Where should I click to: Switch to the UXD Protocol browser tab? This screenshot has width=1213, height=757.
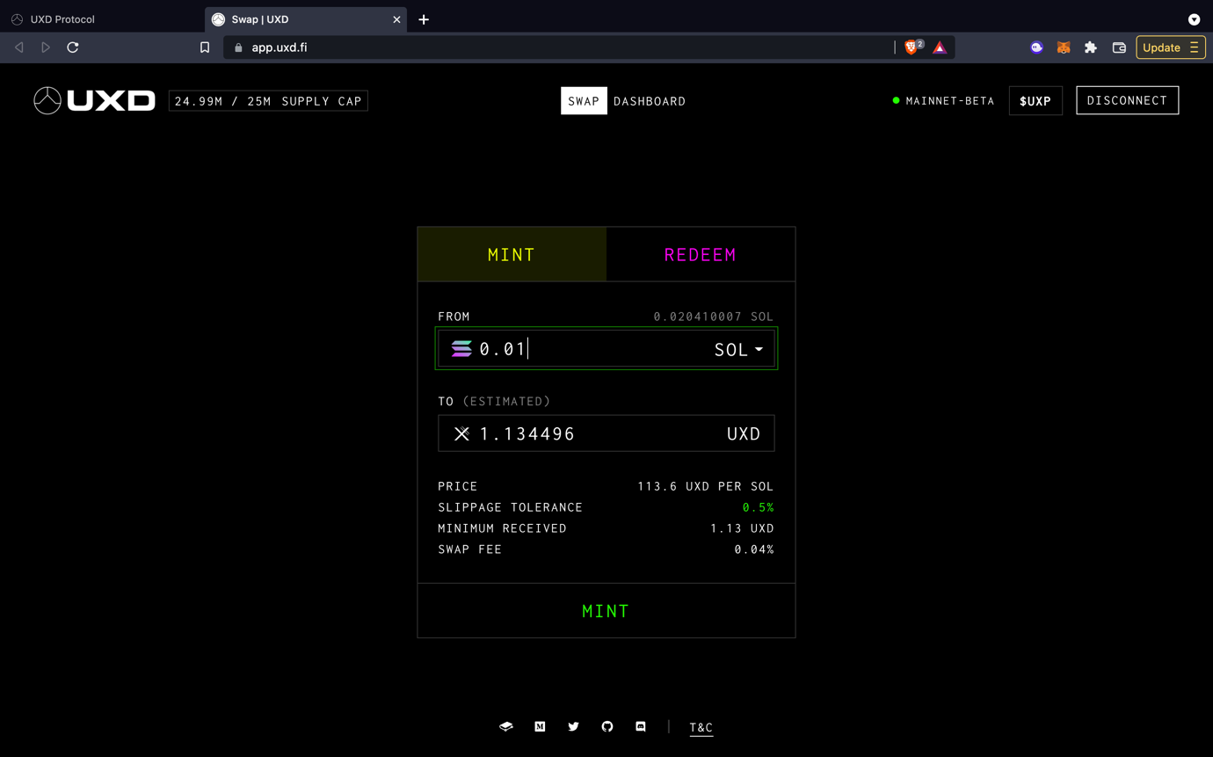point(101,19)
